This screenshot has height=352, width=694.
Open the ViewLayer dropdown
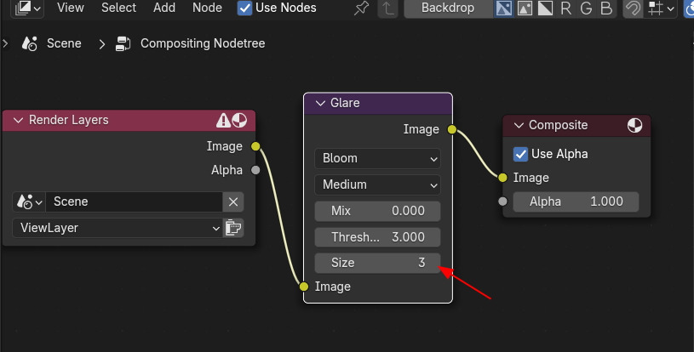click(118, 228)
